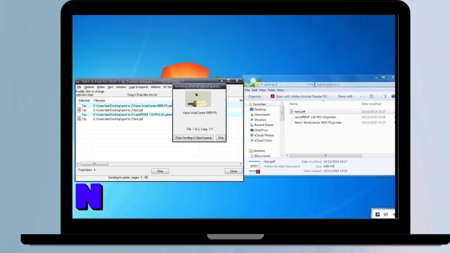Click the Desktop icon in Explorer favorites
Image resolution: width=450 pixels, height=253 pixels.
(252, 109)
